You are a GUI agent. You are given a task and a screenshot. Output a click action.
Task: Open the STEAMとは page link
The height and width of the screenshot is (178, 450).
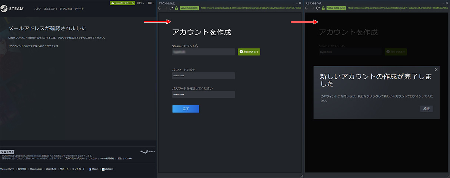pos(66,9)
